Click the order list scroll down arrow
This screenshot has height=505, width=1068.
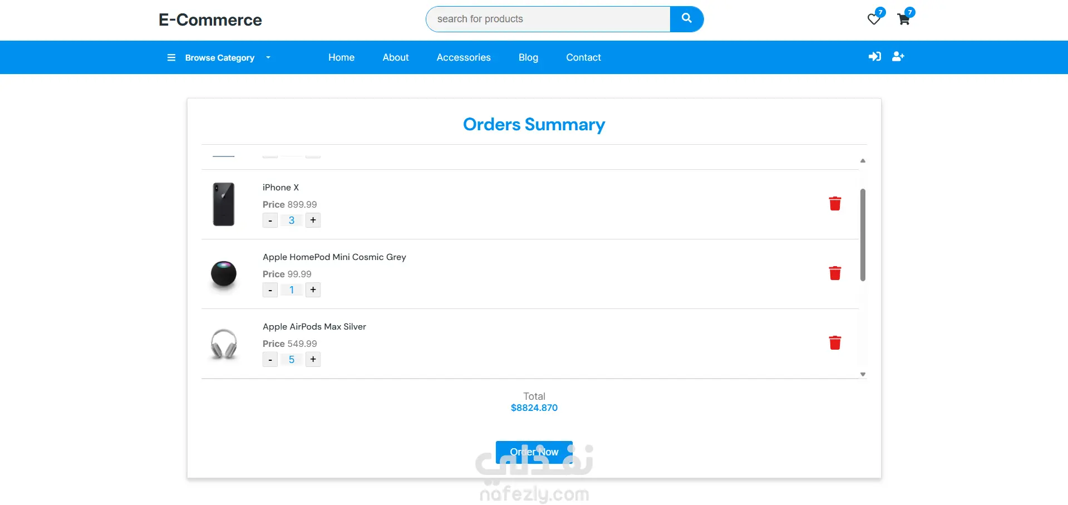click(x=863, y=374)
